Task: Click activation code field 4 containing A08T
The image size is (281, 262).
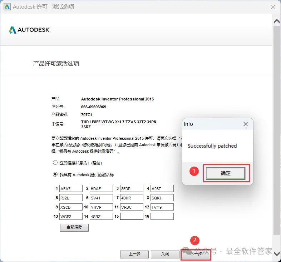Action: tap(162, 188)
